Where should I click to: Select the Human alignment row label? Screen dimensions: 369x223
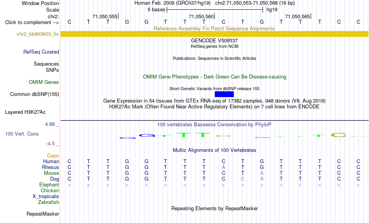click(x=51, y=161)
